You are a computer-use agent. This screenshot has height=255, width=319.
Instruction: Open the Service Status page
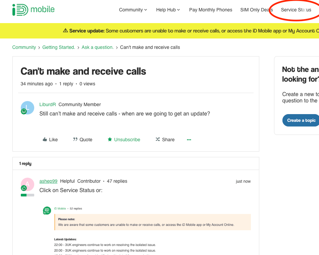296,10
